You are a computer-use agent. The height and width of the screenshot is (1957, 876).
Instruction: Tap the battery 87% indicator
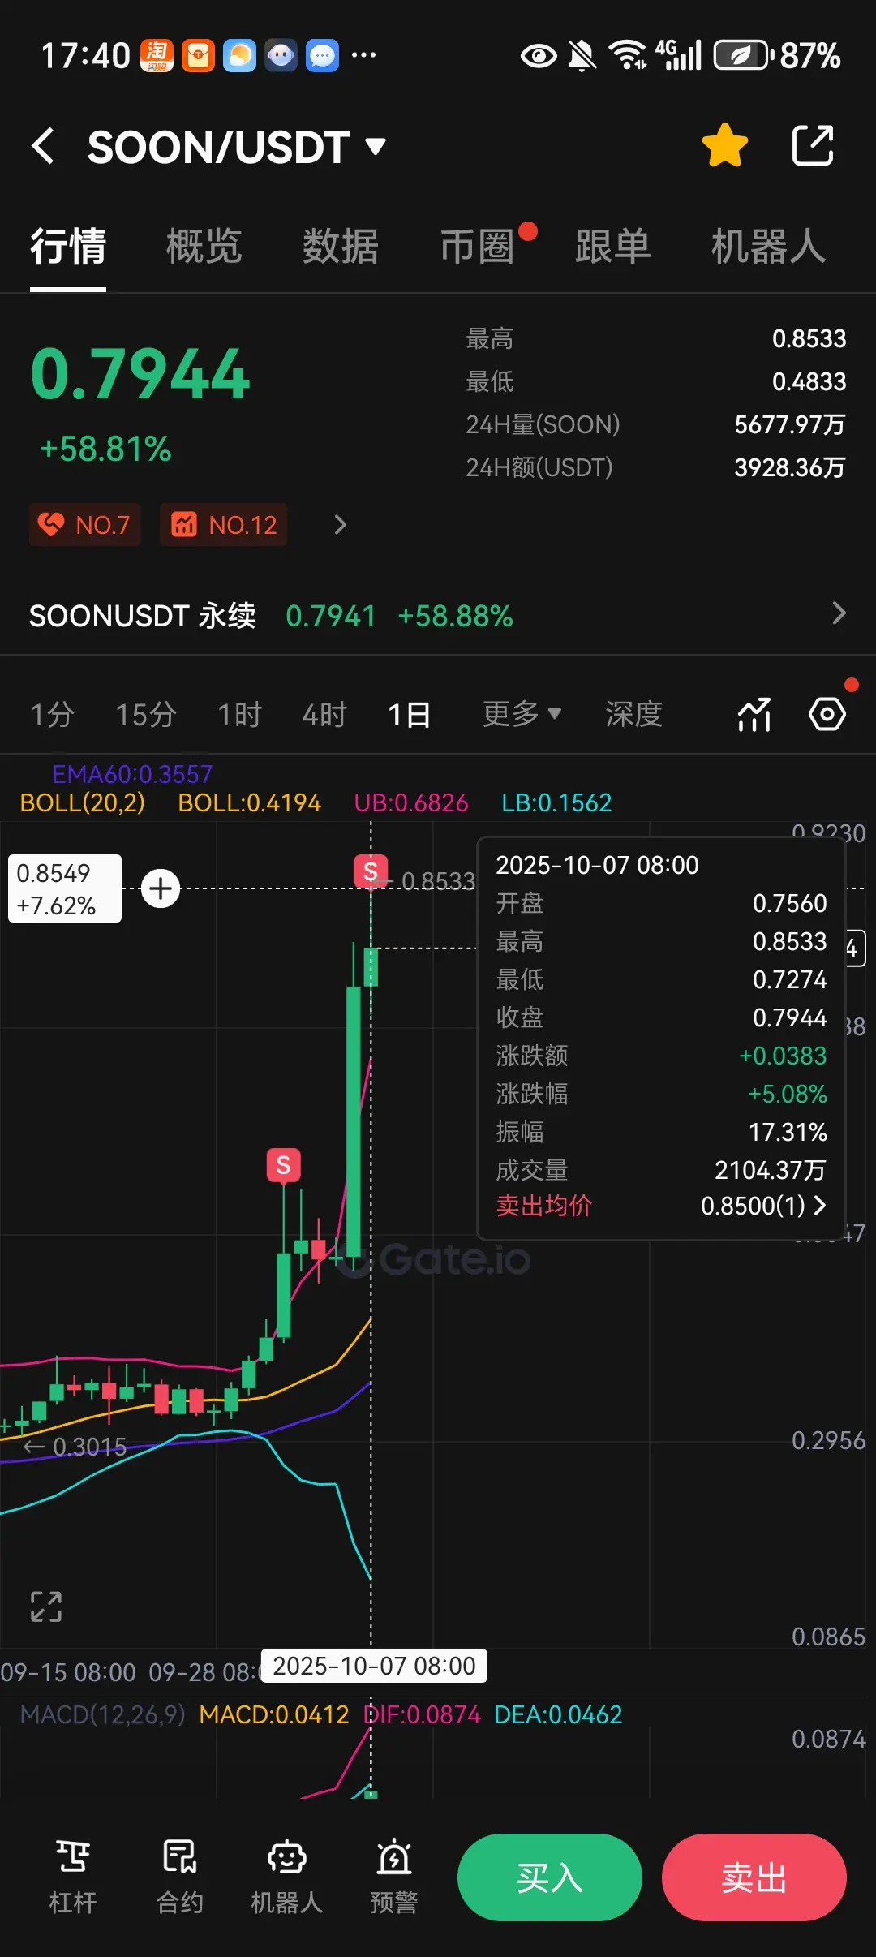click(777, 56)
